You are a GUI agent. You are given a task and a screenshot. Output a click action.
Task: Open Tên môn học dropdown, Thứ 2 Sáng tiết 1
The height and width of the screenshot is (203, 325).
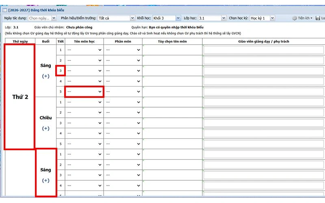tap(84, 50)
